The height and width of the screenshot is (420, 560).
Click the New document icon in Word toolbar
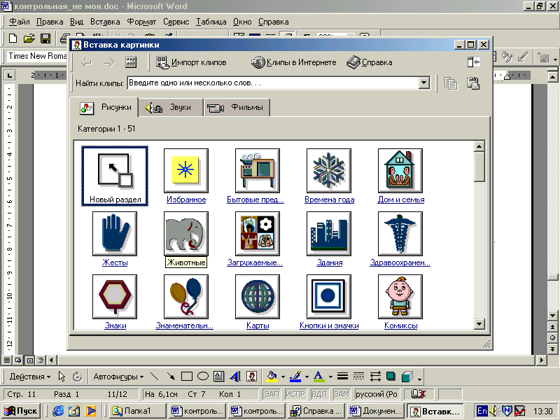[13, 38]
